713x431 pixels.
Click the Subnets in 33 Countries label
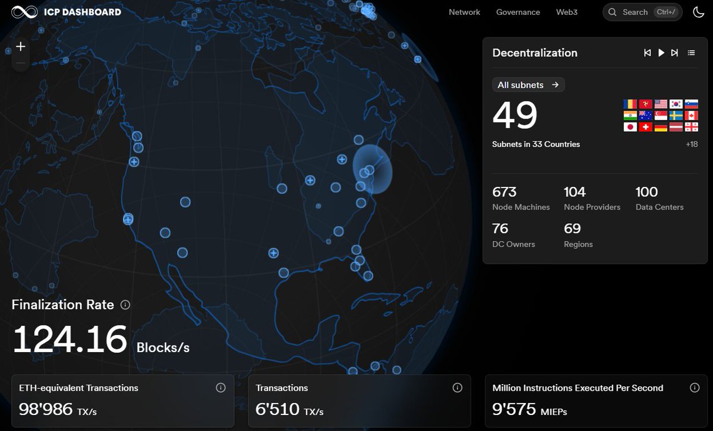pyautogui.click(x=536, y=144)
